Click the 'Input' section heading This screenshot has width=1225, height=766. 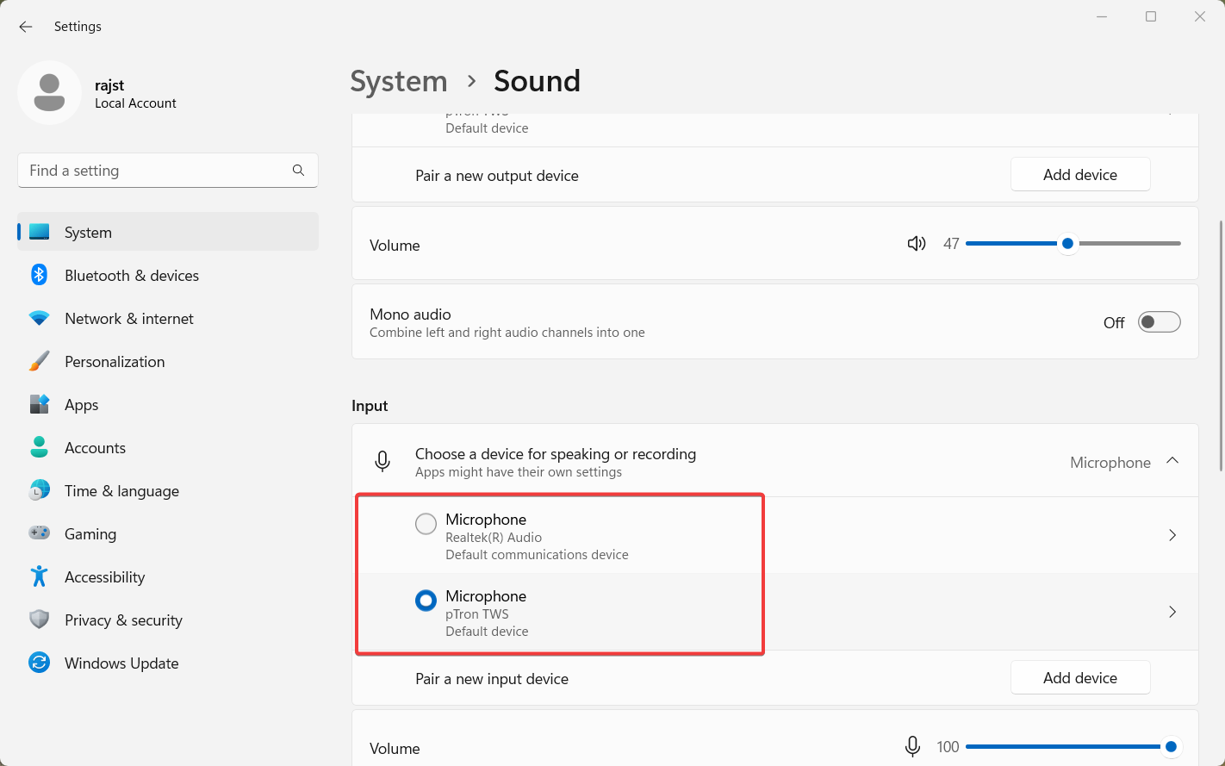[x=370, y=406]
